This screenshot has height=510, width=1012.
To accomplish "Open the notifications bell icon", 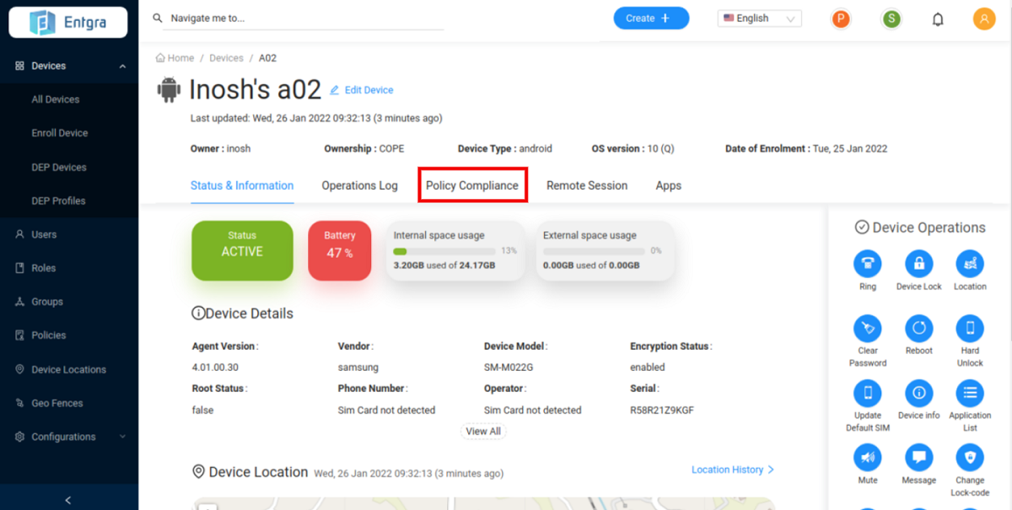I will pos(938,19).
